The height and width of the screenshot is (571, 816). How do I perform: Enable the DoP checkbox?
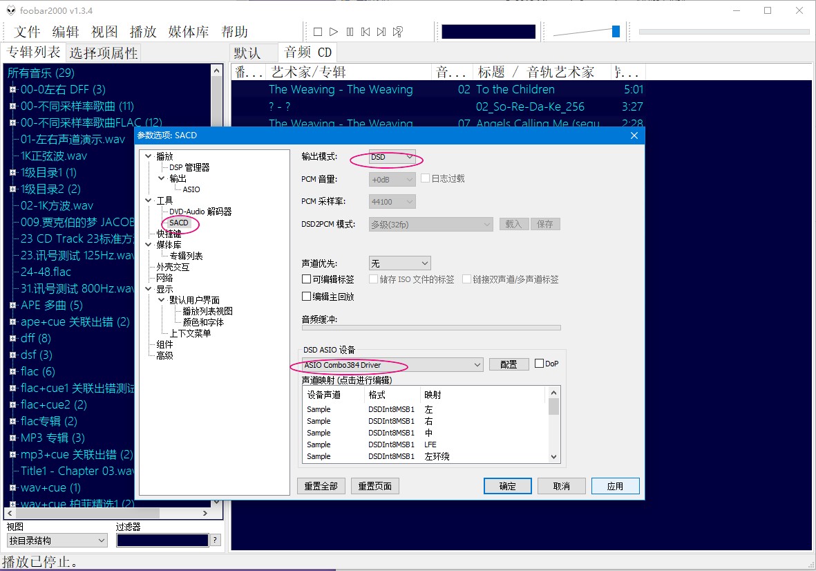539,364
